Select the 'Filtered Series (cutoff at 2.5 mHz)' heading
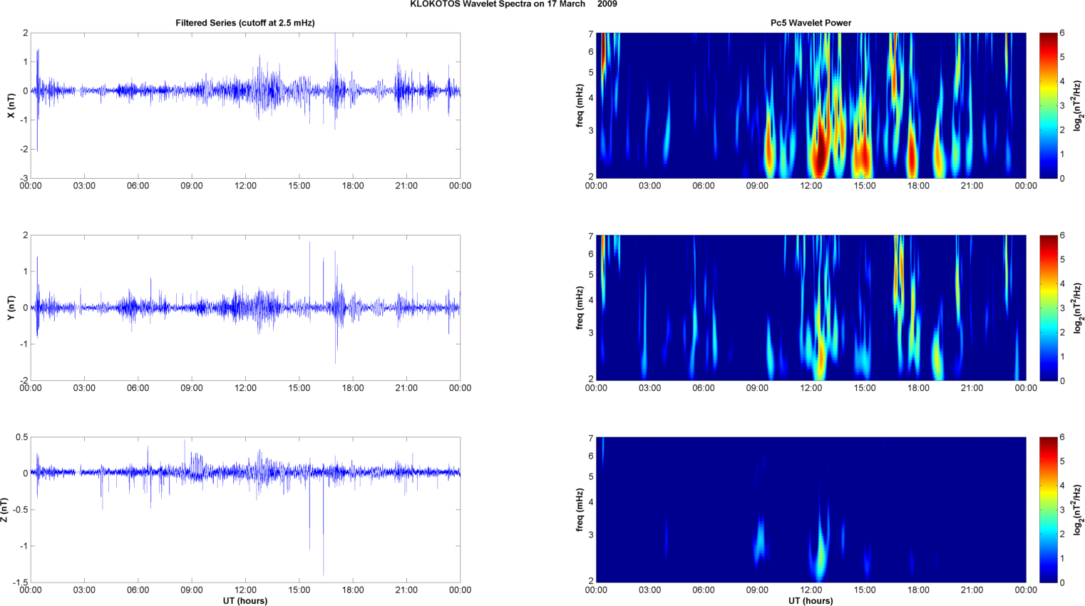Image resolution: width=1085 pixels, height=606 pixels. [245, 23]
